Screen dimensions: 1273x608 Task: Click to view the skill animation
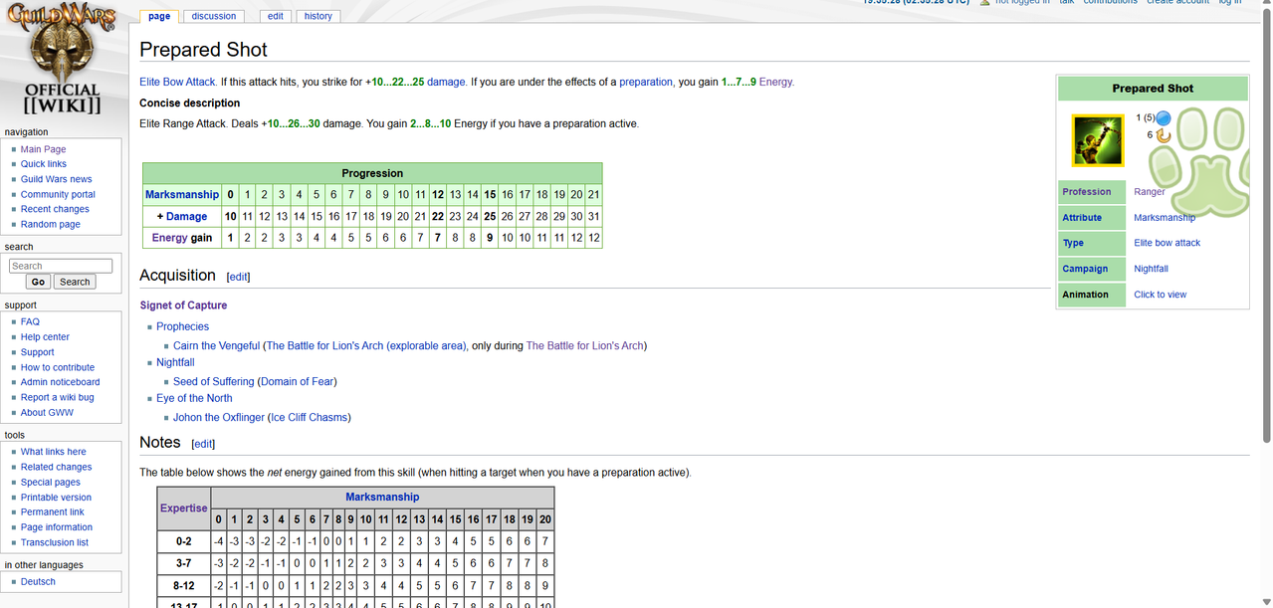(1160, 295)
